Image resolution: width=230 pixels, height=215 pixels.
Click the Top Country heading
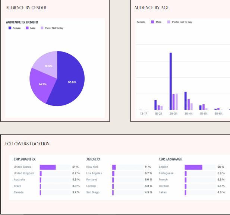[25, 159]
